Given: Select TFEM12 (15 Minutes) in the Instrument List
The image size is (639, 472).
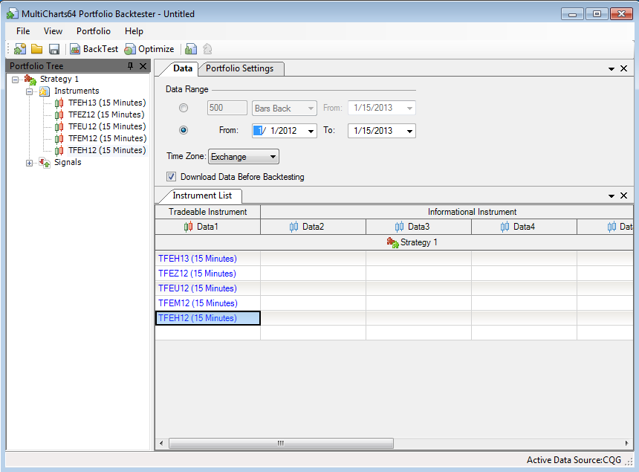Looking at the screenshot, I should [x=207, y=303].
